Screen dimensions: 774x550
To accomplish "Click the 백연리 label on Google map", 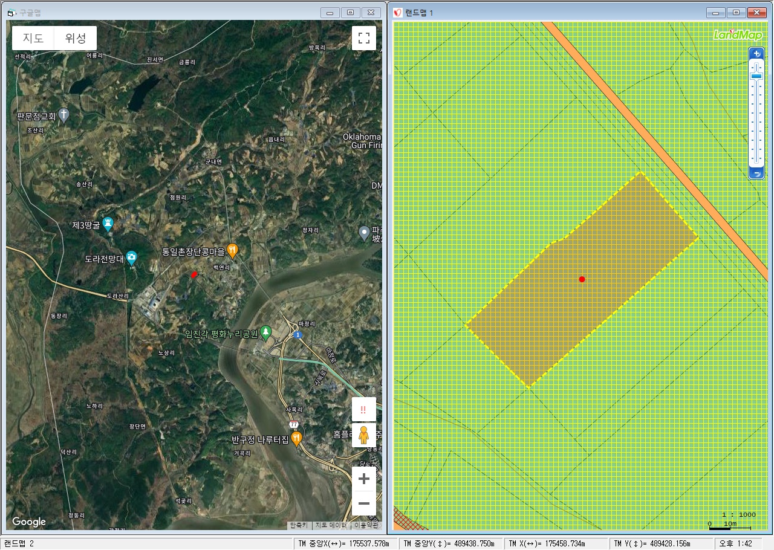I will (222, 267).
